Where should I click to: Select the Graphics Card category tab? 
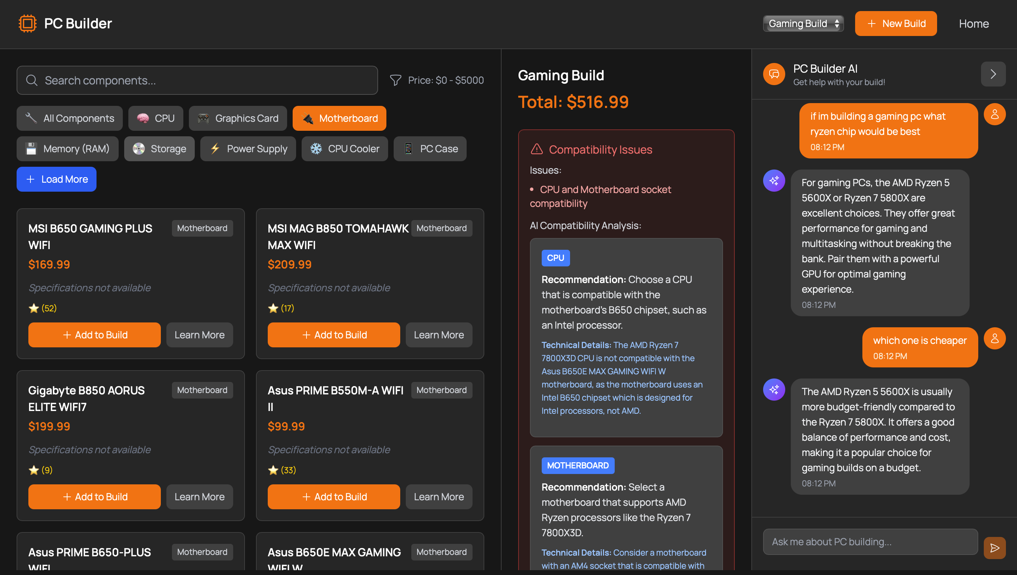coord(238,118)
